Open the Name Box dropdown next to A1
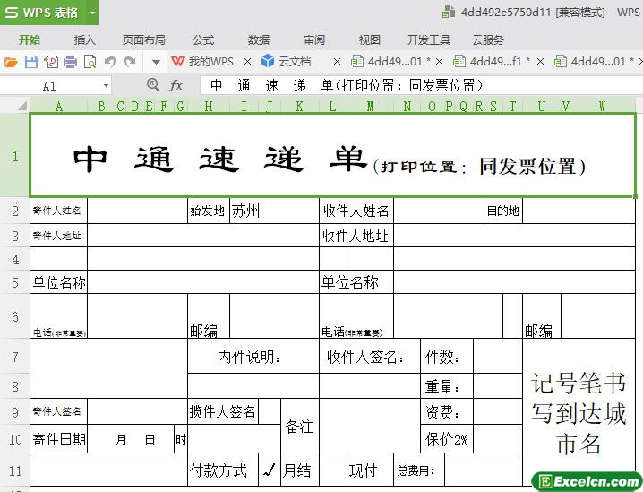The height and width of the screenshot is (492, 643). coord(106,86)
